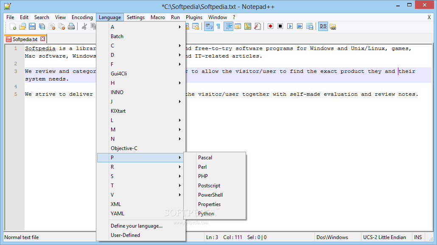The width and height of the screenshot is (437, 245).
Task: Select Gui4Cli language entry
Action: [x=141, y=73]
